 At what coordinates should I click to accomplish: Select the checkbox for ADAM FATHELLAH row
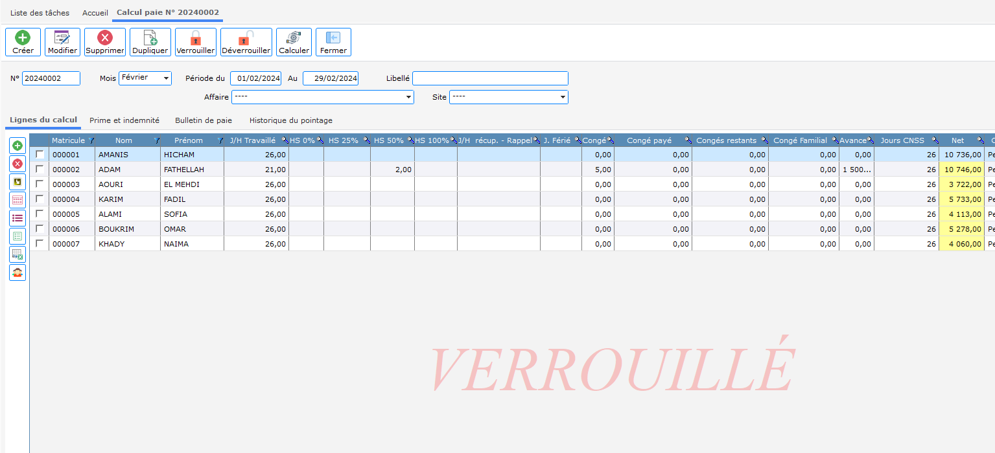click(x=40, y=170)
